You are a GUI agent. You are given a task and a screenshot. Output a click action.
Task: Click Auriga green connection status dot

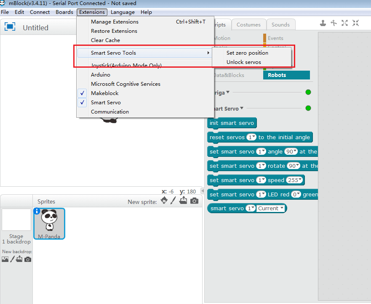308,92
